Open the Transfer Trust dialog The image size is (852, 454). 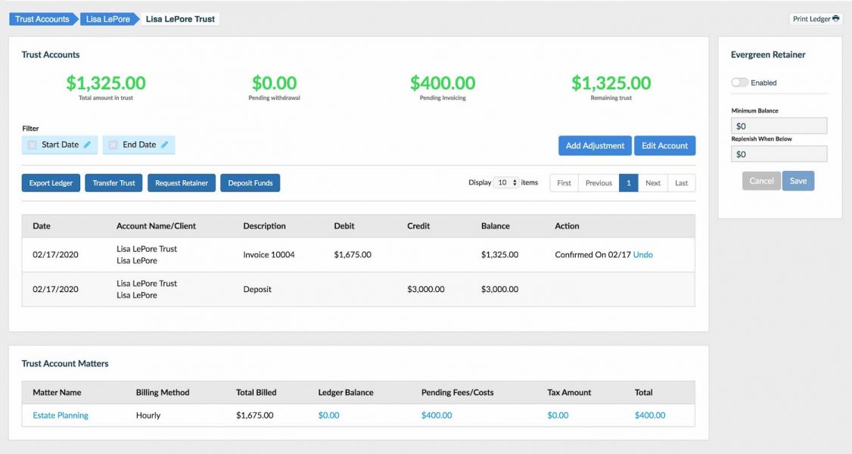click(x=113, y=183)
